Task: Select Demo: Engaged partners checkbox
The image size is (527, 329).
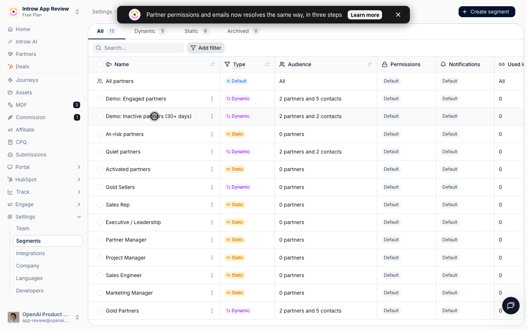Action: pyautogui.click(x=100, y=99)
